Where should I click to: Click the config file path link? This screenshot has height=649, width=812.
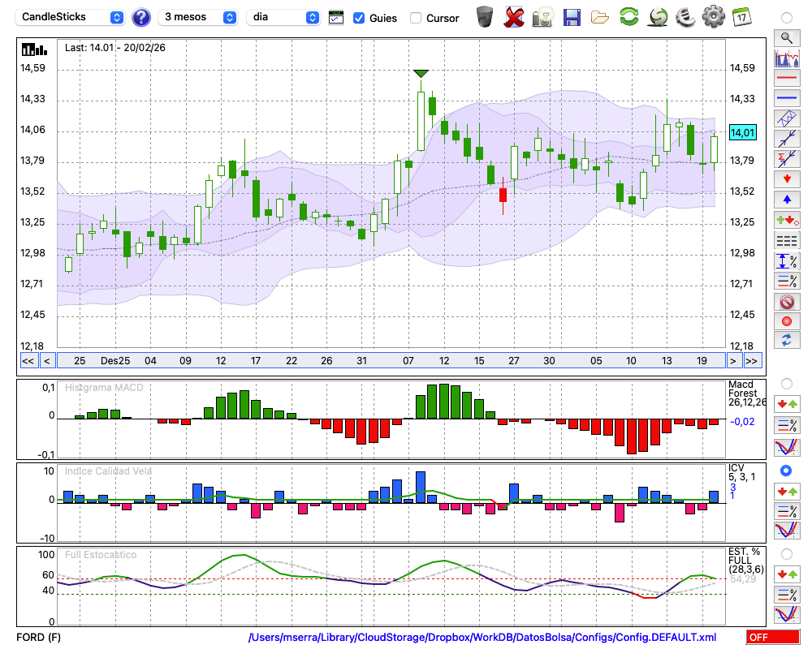point(482,637)
